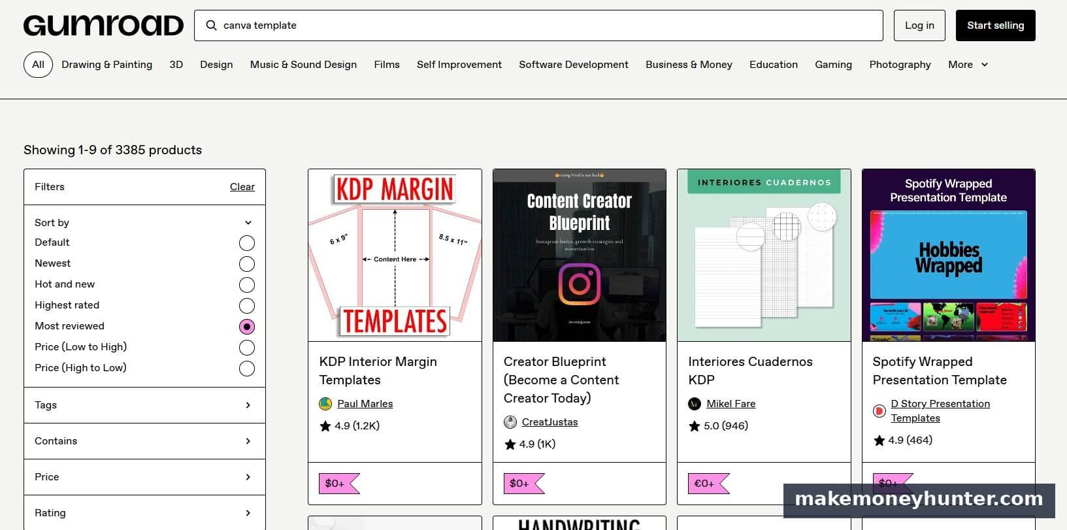Select the All category pill
The image size is (1067, 530).
[38, 65]
